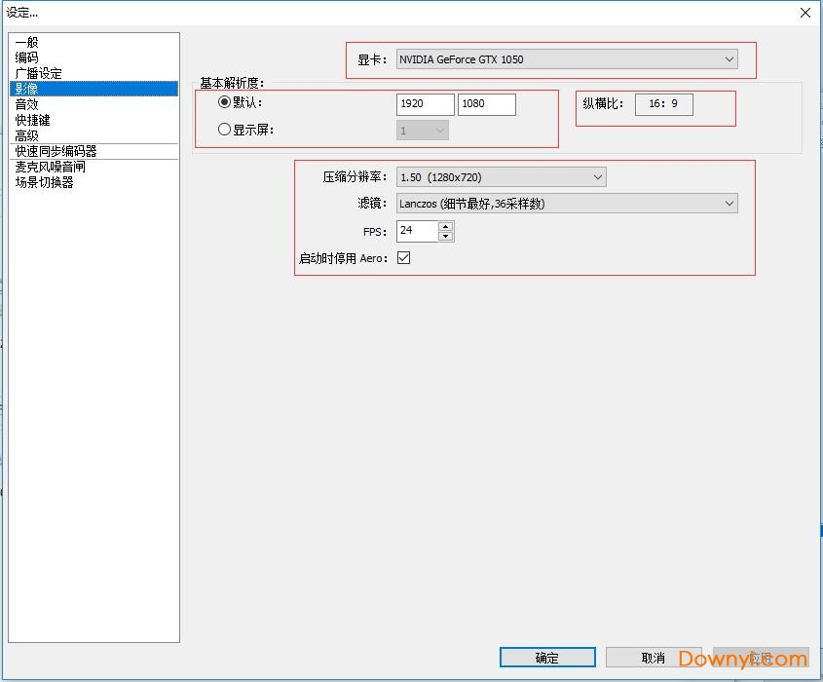The height and width of the screenshot is (682, 823).
Task: Open the 显卡 graphics card dropdown
Action: coord(566,59)
